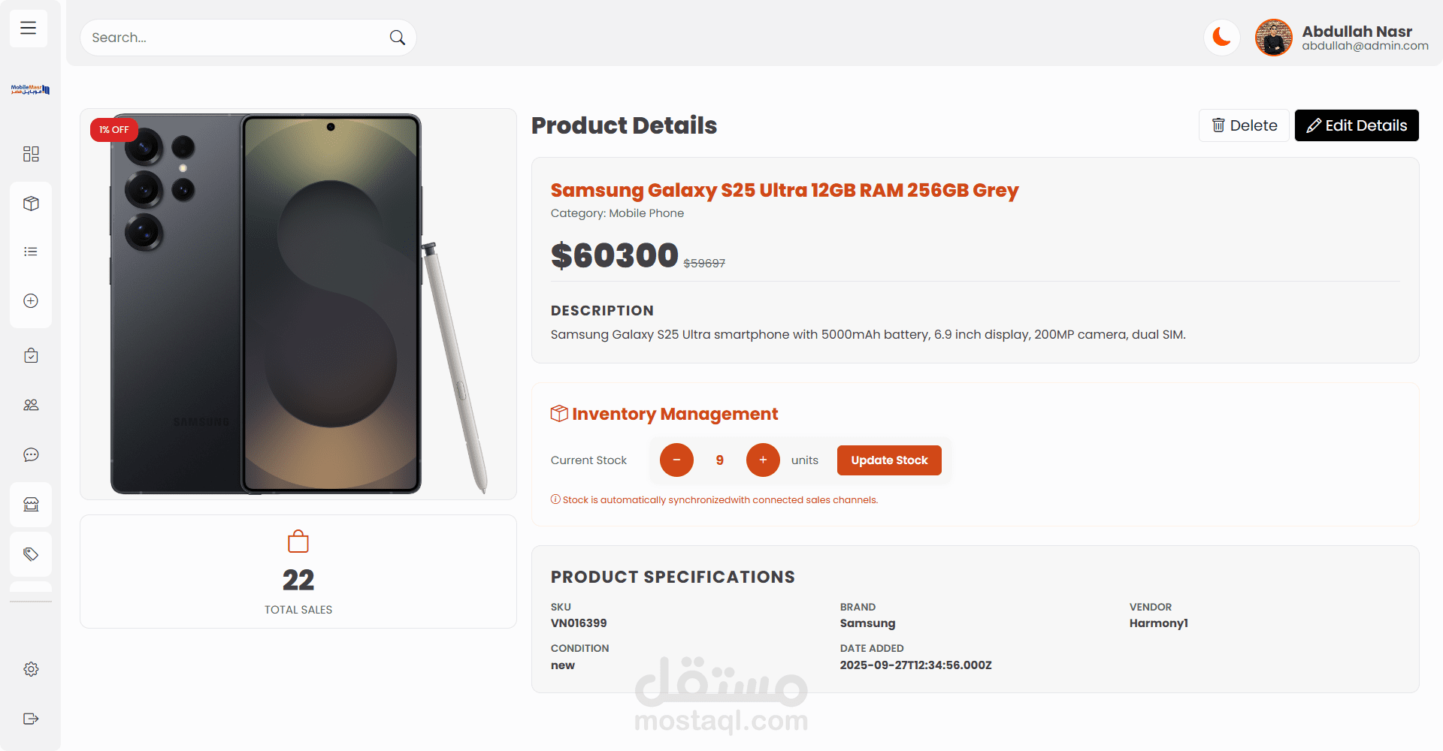Screen dimensions: 1443x751
Task: Increase current stock with plus button
Action: point(763,460)
